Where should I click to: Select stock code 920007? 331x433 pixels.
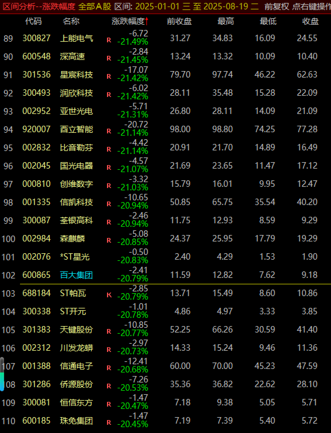pyautogui.click(x=36, y=129)
